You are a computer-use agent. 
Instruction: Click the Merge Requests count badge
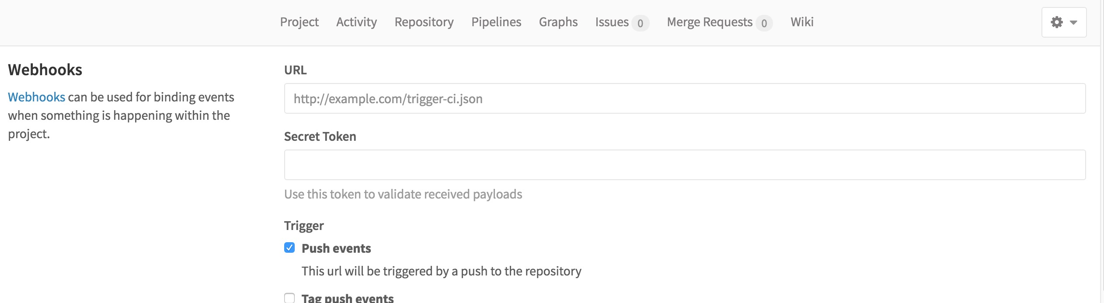pyautogui.click(x=764, y=23)
